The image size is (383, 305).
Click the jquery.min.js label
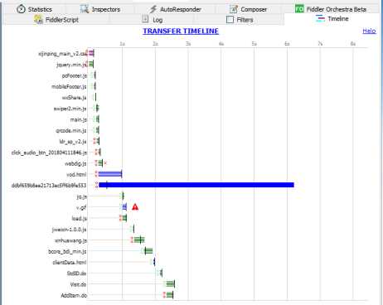(71, 65)
